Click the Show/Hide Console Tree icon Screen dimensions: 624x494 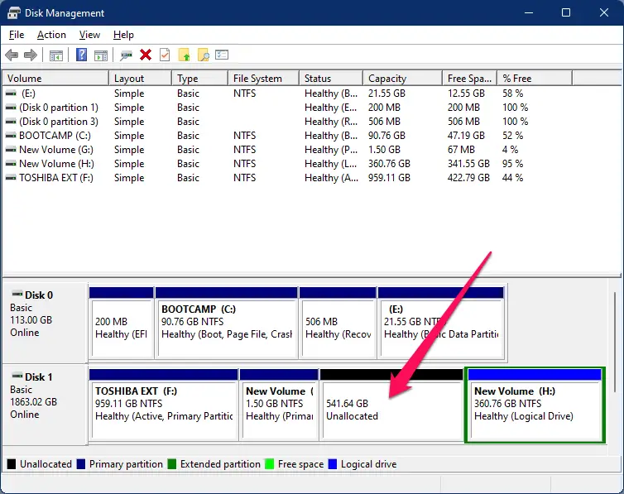coord(56,55)
